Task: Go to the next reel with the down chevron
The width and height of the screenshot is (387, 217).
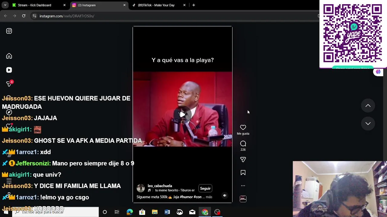Action: tap(368, 124)
